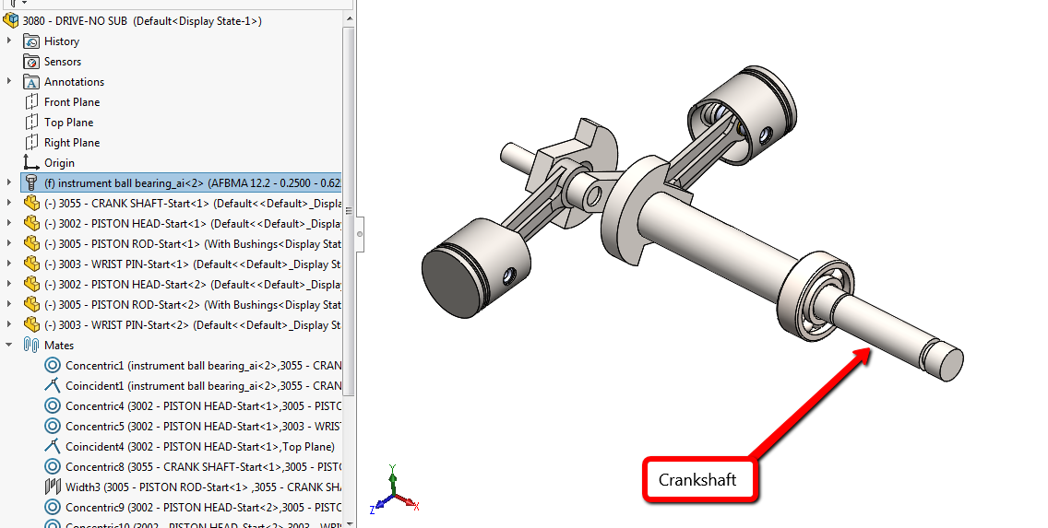Click the PISTON HEAD-Start<2> part icon

[31, 285]
